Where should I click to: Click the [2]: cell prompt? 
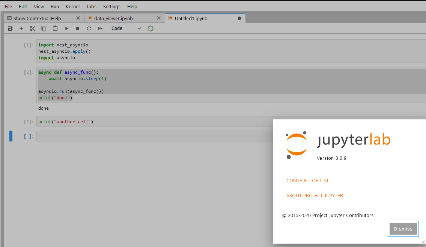[29, 72]
